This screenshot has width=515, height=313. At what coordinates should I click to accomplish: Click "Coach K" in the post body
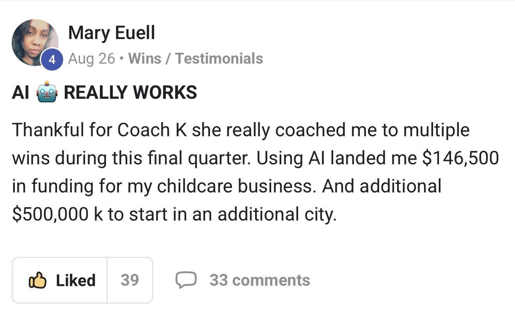click(152, 130)
